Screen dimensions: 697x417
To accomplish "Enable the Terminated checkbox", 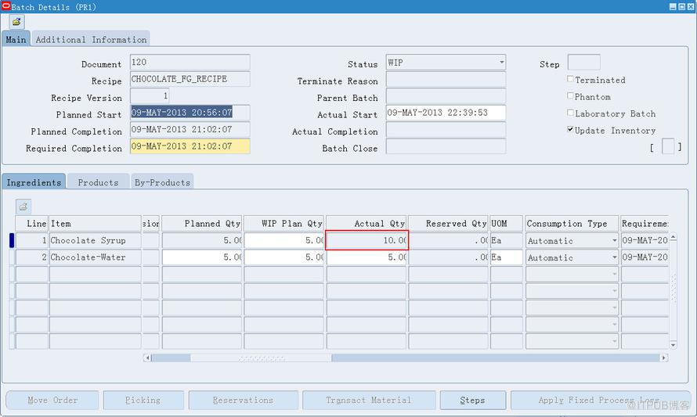I will (x=570, y=79).
